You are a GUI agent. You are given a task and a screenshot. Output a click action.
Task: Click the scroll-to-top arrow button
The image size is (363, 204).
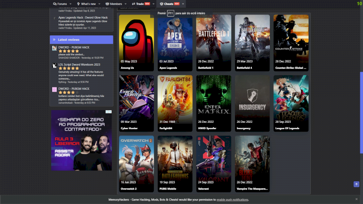356,184
